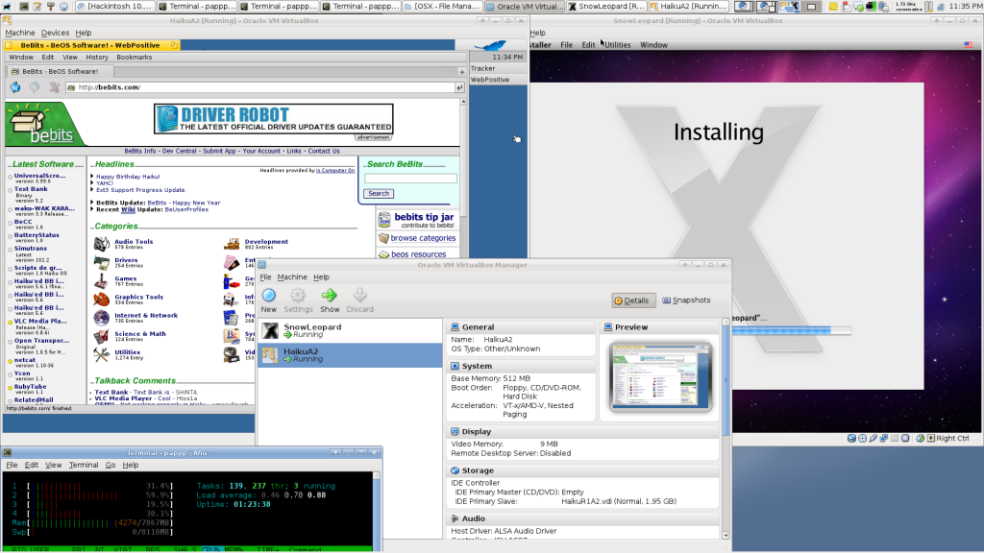Click the New VM icon in VirtualBox Manager
This screenshot has width=984, height=553.
(x=269, y=296)
